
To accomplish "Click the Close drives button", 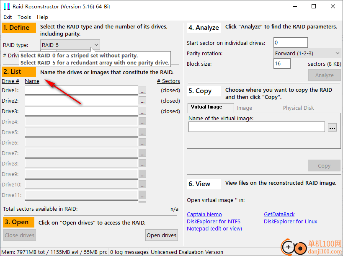I will (19, 235).
